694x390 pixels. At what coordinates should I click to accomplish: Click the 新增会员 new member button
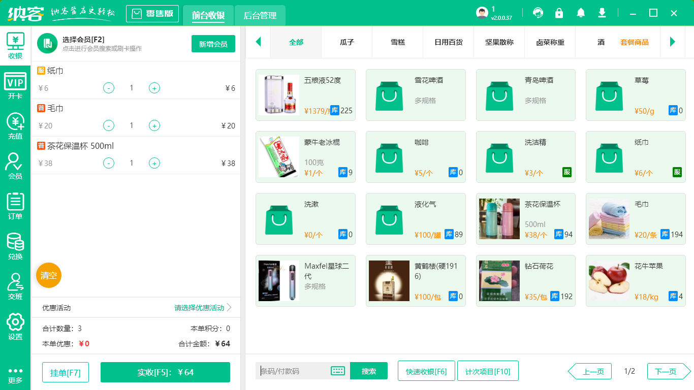(x=213, y=44)
